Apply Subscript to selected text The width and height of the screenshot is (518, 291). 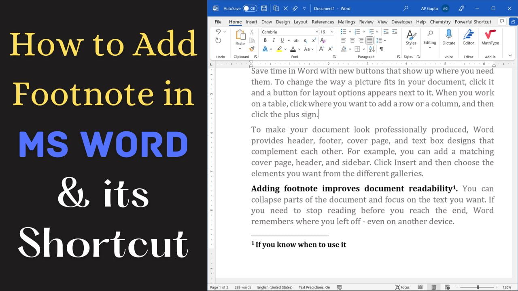[305, 40]
